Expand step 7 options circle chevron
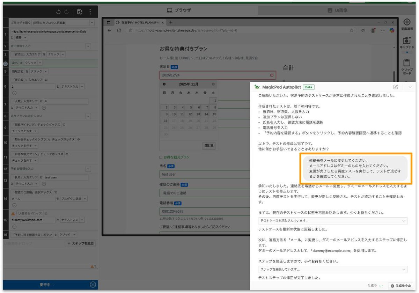Screen dimensions: 419x293 pyautogui.click(x=44, y=108)
